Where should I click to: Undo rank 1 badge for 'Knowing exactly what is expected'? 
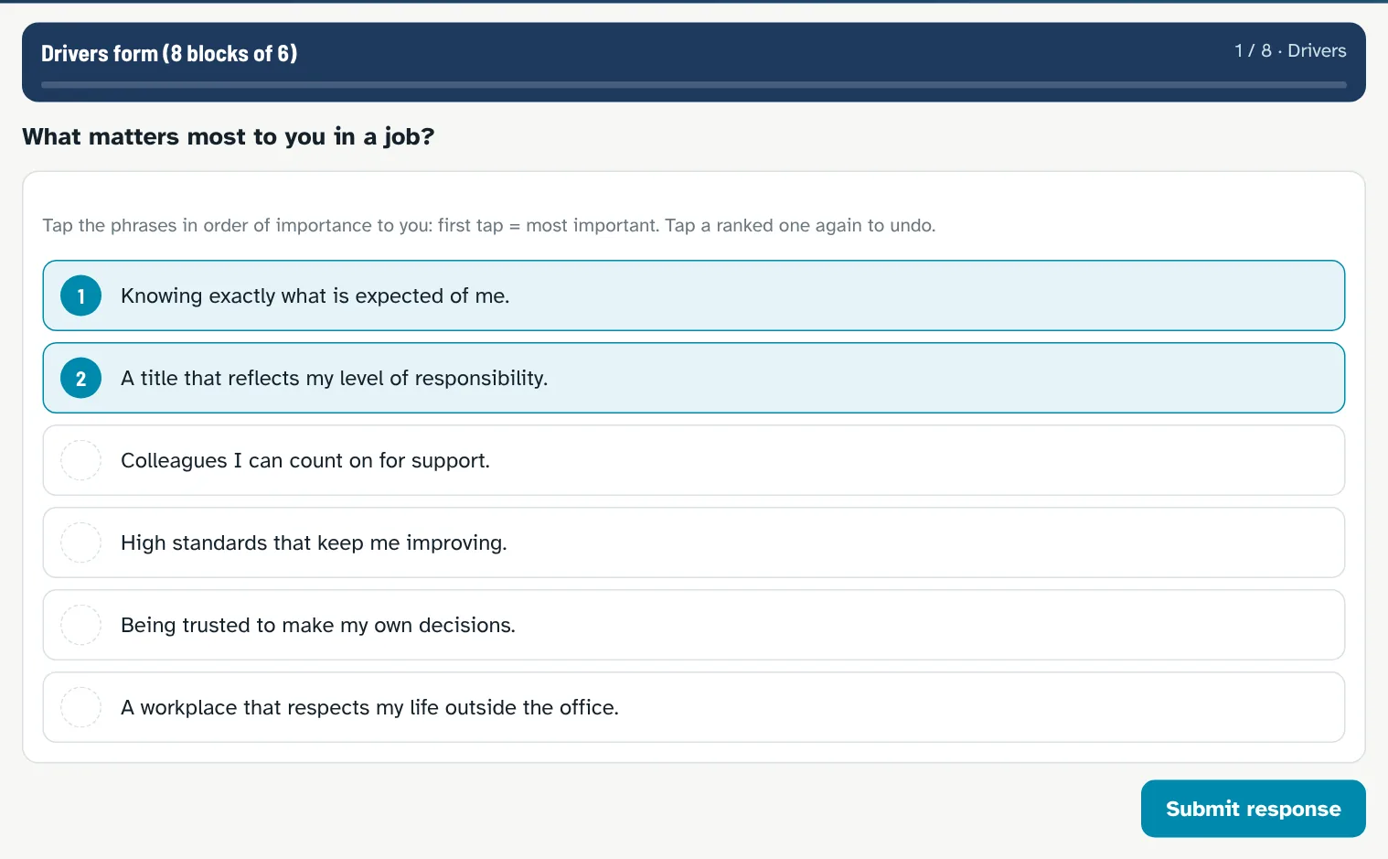tap(80, 295)
